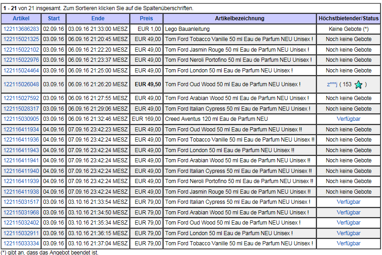Open article number 122115027592

21,98
